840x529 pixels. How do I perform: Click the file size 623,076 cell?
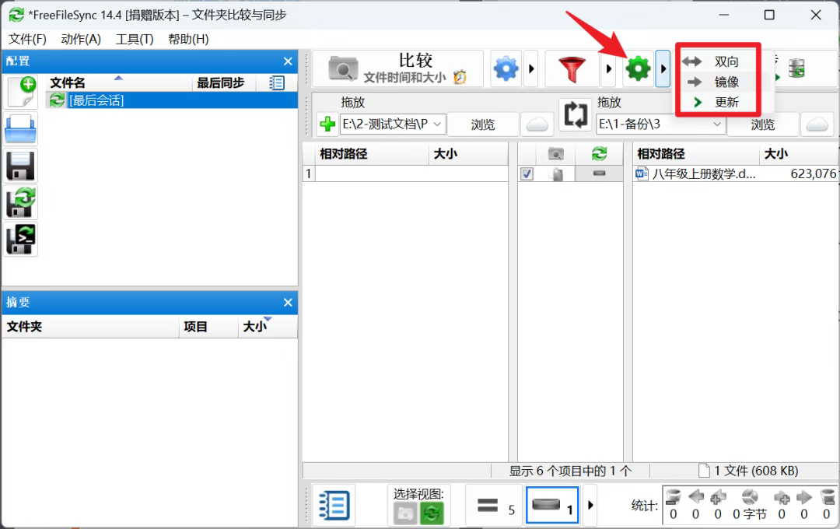click(x=814, y=173)
